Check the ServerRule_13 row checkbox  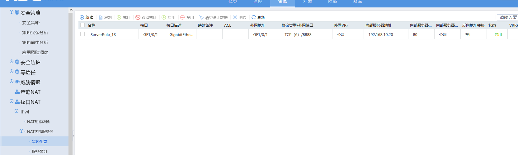click(x=82, y=34)
